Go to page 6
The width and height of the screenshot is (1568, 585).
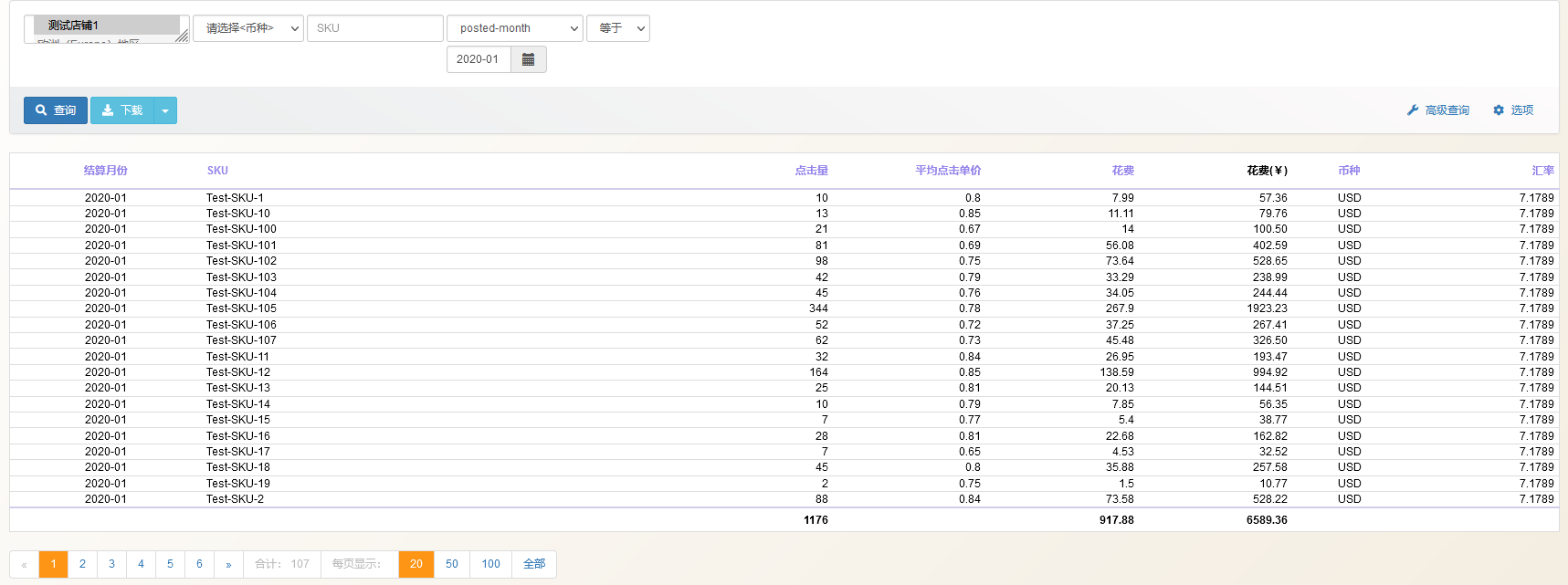point(199,564)
